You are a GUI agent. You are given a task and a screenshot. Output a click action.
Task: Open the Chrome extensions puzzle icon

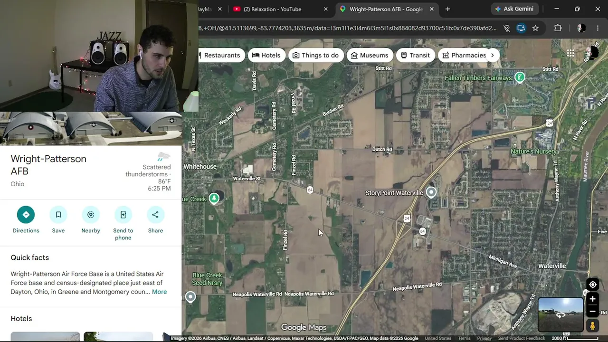point(558,28)
